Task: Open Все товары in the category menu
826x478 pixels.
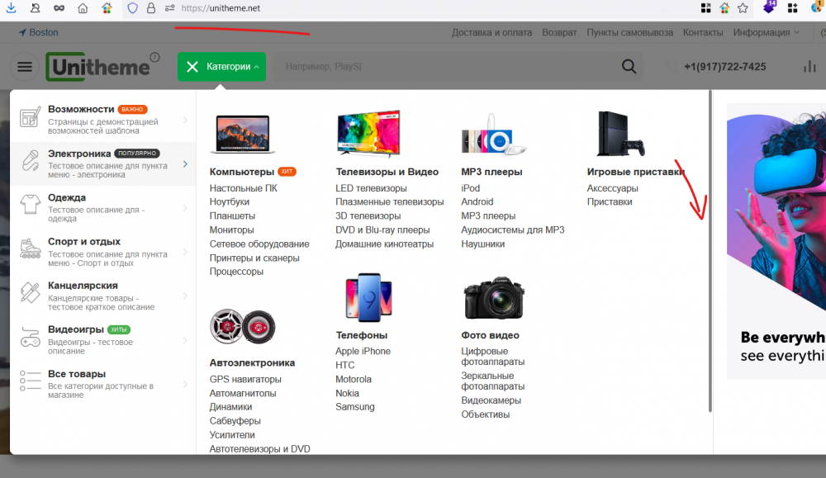Action: pyautogui.click(x=77, y=374)
